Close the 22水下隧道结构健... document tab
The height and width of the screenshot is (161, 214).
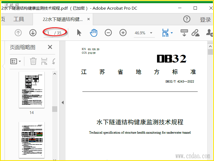pos(89,19)
